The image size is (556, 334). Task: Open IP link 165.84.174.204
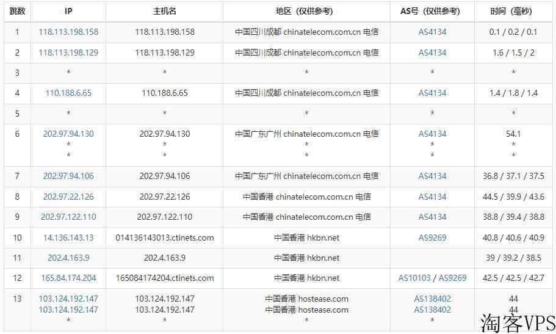tap(68, 278)
